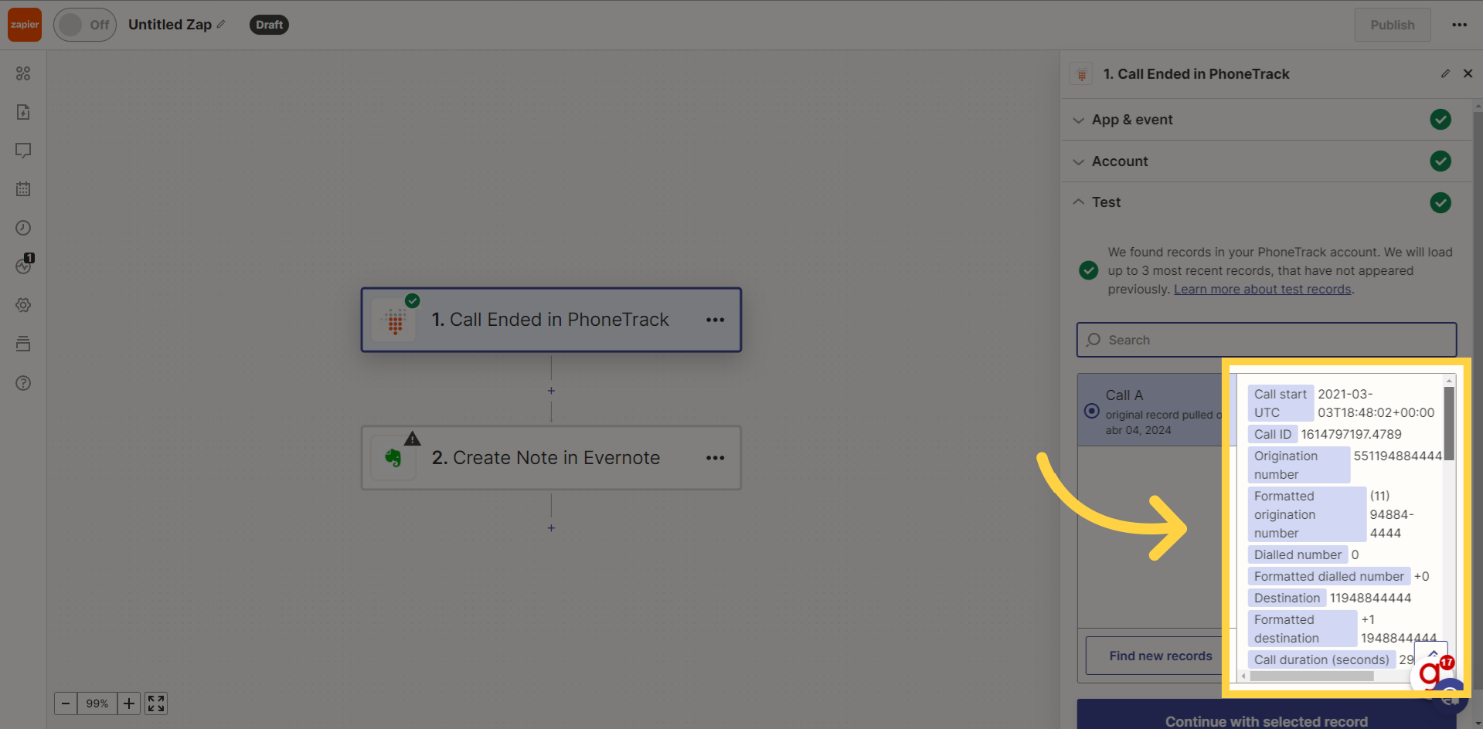Click the Formatted origination number label
Viewport: 1483px width, 729px height.
[1307, 514]
